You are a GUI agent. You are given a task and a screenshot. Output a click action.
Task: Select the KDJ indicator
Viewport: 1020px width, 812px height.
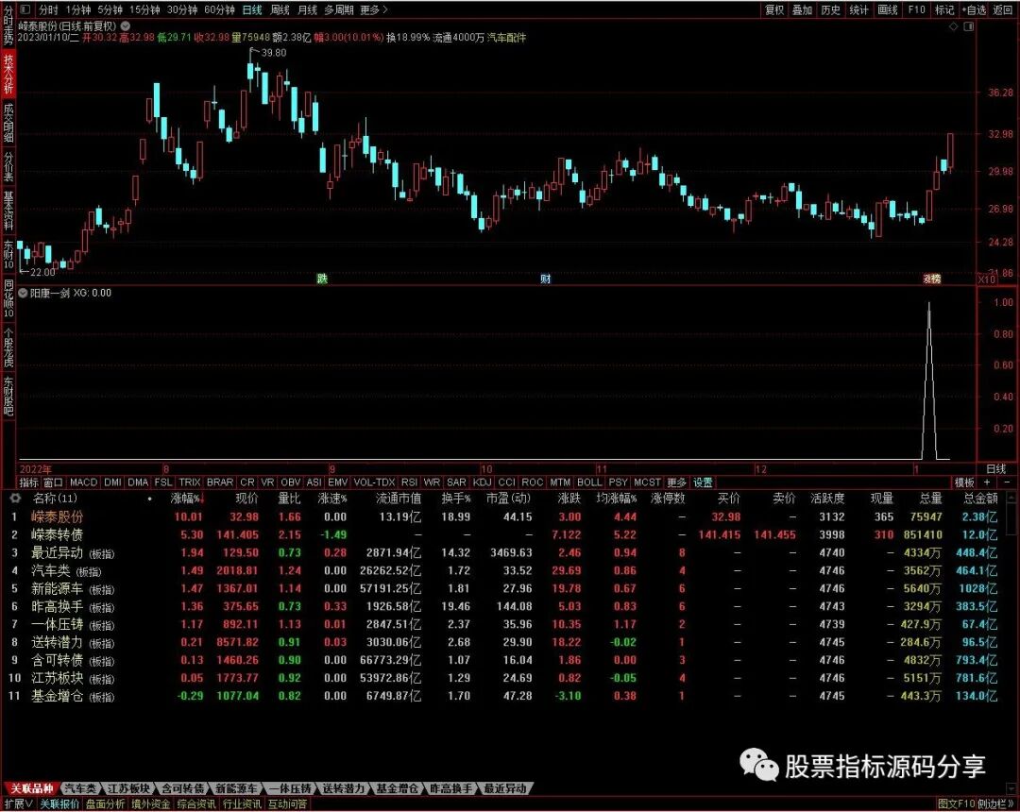point(482,482)
